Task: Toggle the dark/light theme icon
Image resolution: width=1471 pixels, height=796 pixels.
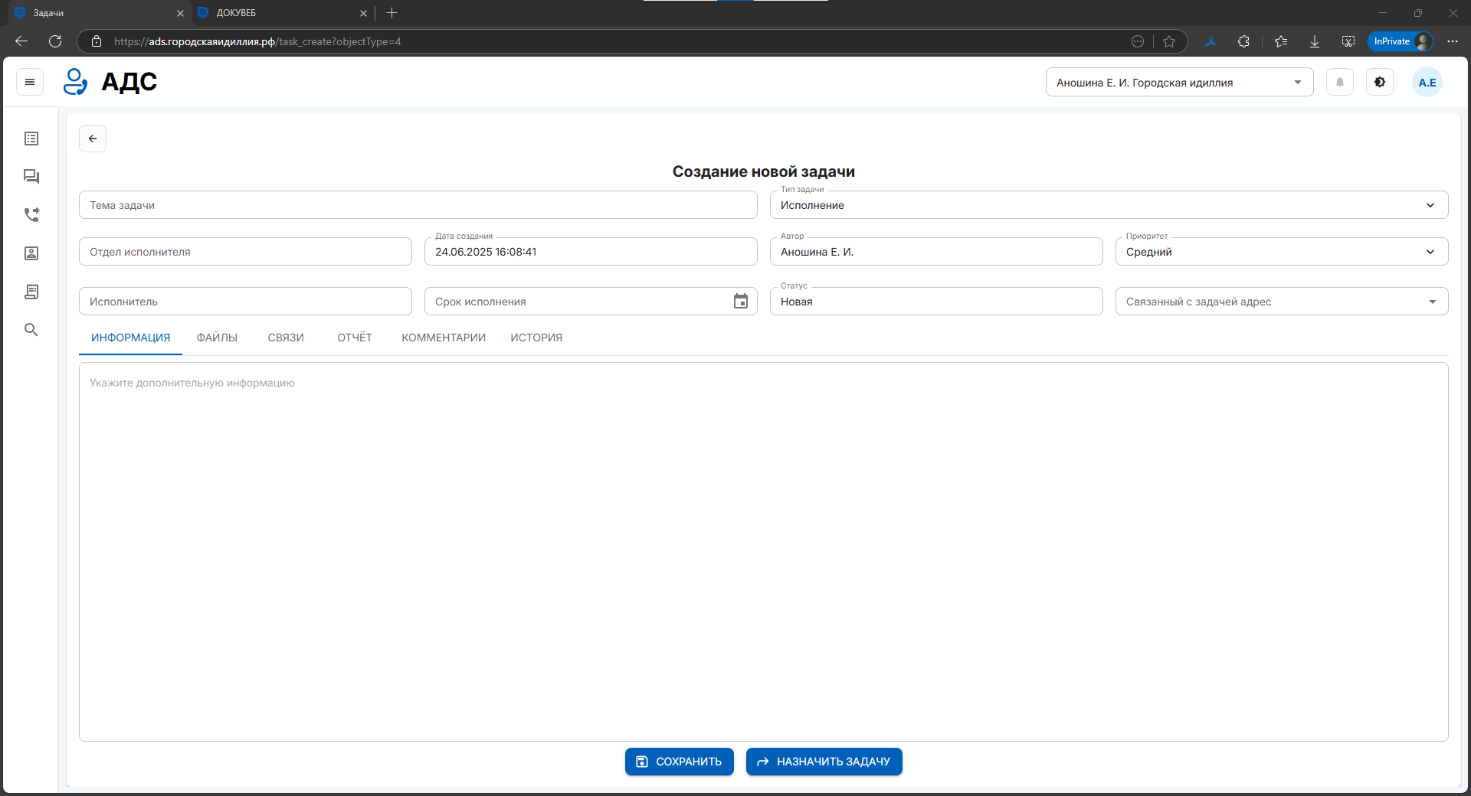Action: (1380, 82)
